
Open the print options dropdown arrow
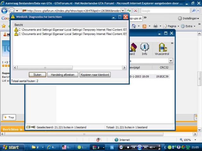click(160, 26)
